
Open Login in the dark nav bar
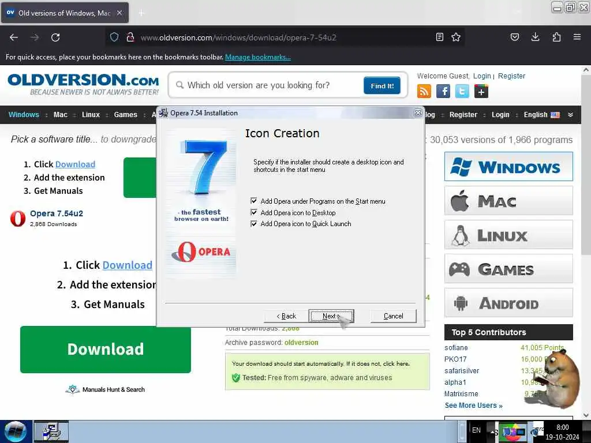click(500, 115)
